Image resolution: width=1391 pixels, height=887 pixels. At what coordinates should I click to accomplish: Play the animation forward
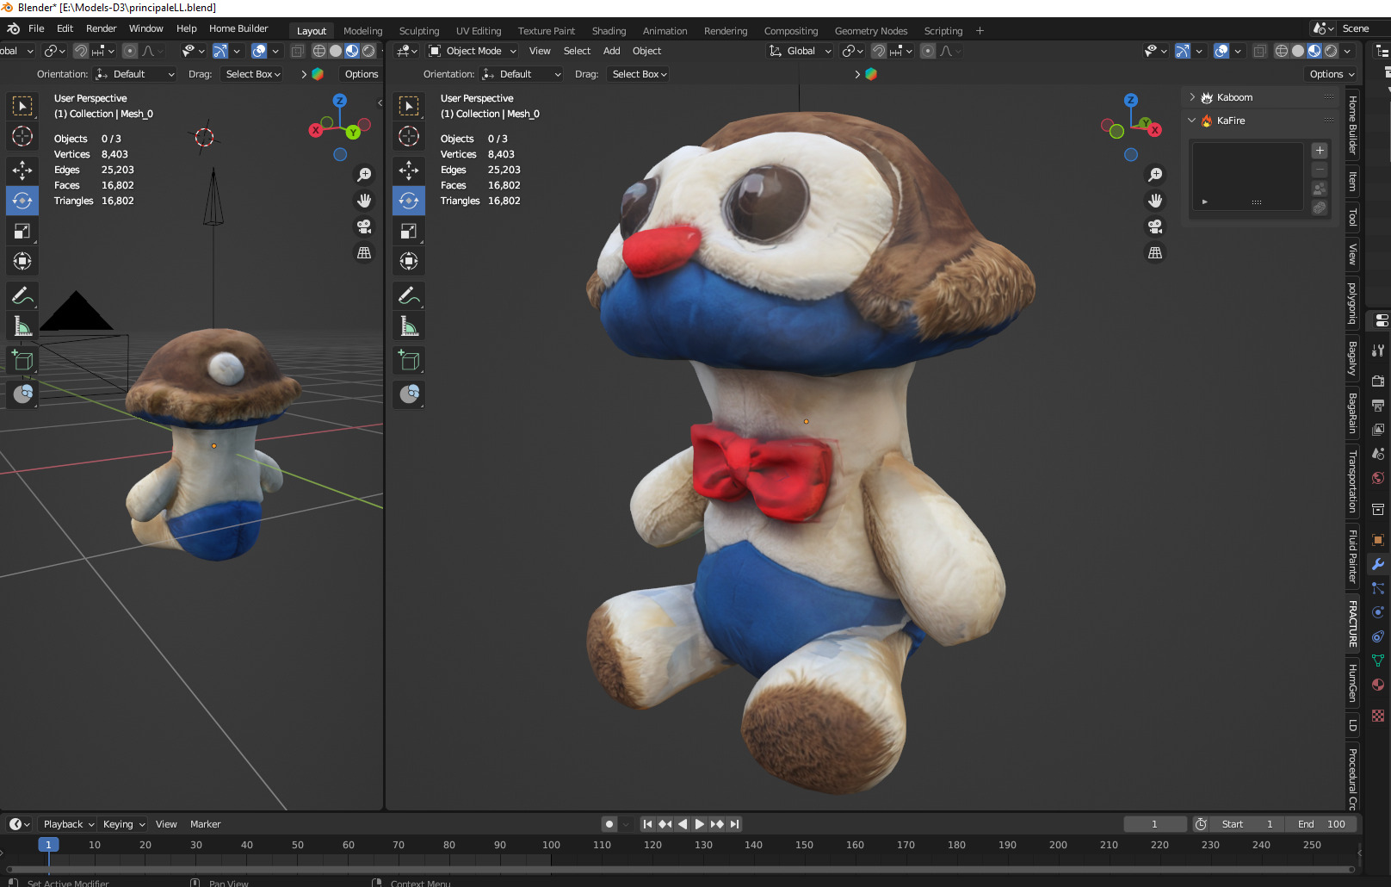point(699,824)
